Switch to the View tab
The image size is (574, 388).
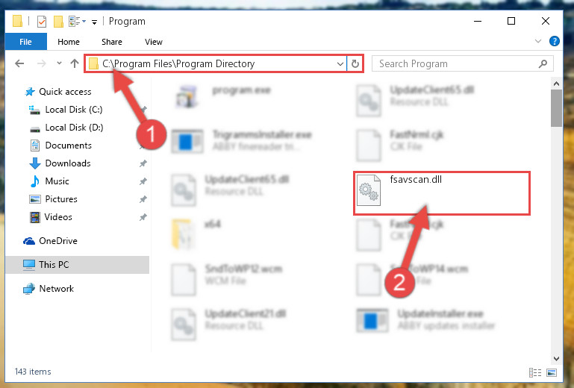point(153,42)
